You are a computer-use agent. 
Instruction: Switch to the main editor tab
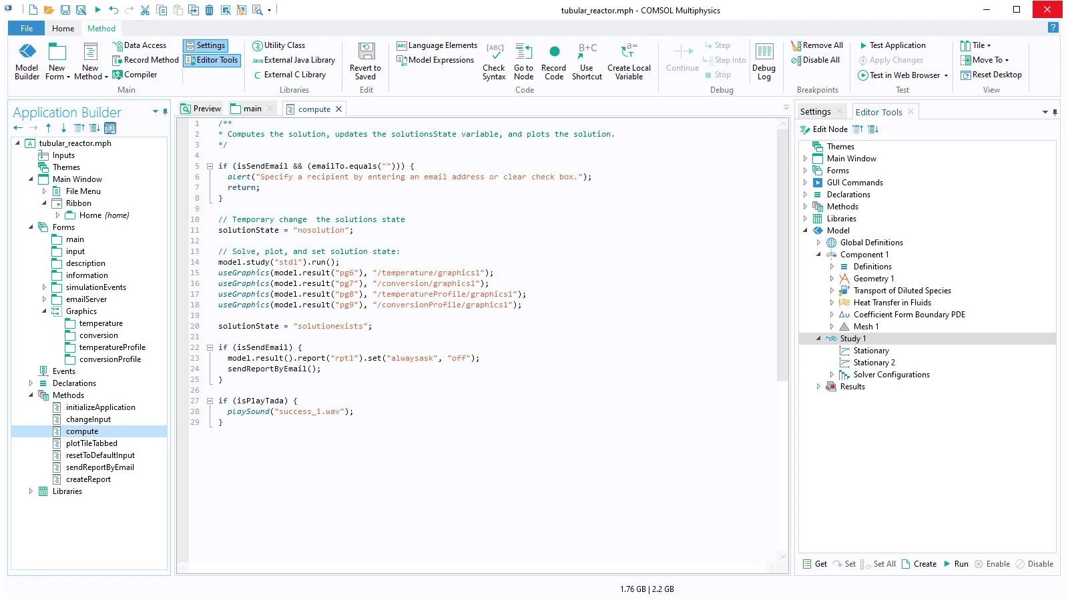click(x=252, y=109)
